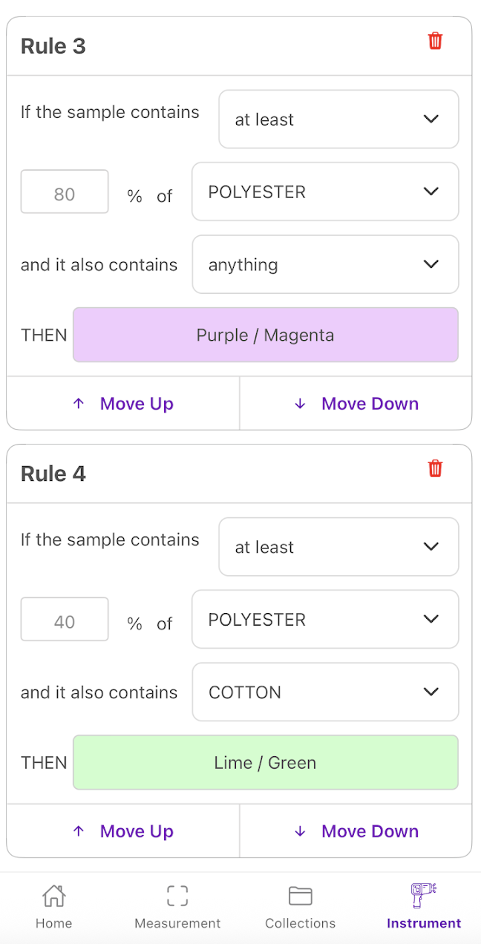This screenshot has width=481, height=944.
Task: Switch to the Measurement tab label
Action: (x=177, y=923)
